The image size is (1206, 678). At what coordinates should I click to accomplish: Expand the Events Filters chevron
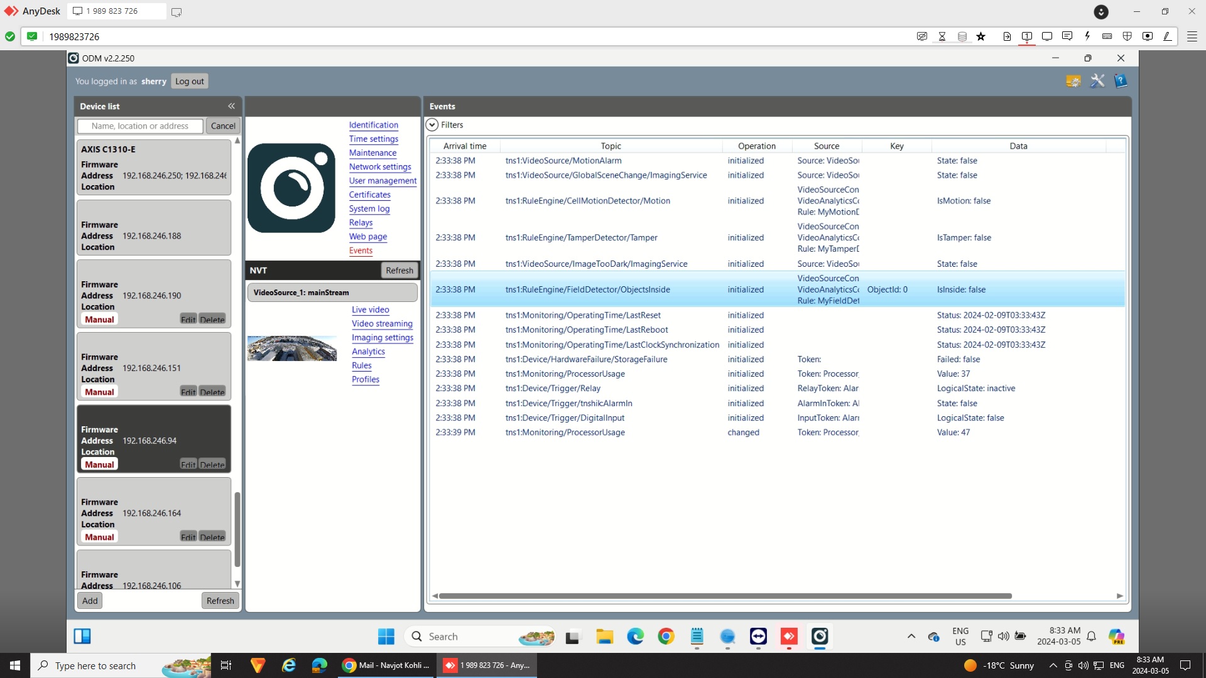coord(432,125)
